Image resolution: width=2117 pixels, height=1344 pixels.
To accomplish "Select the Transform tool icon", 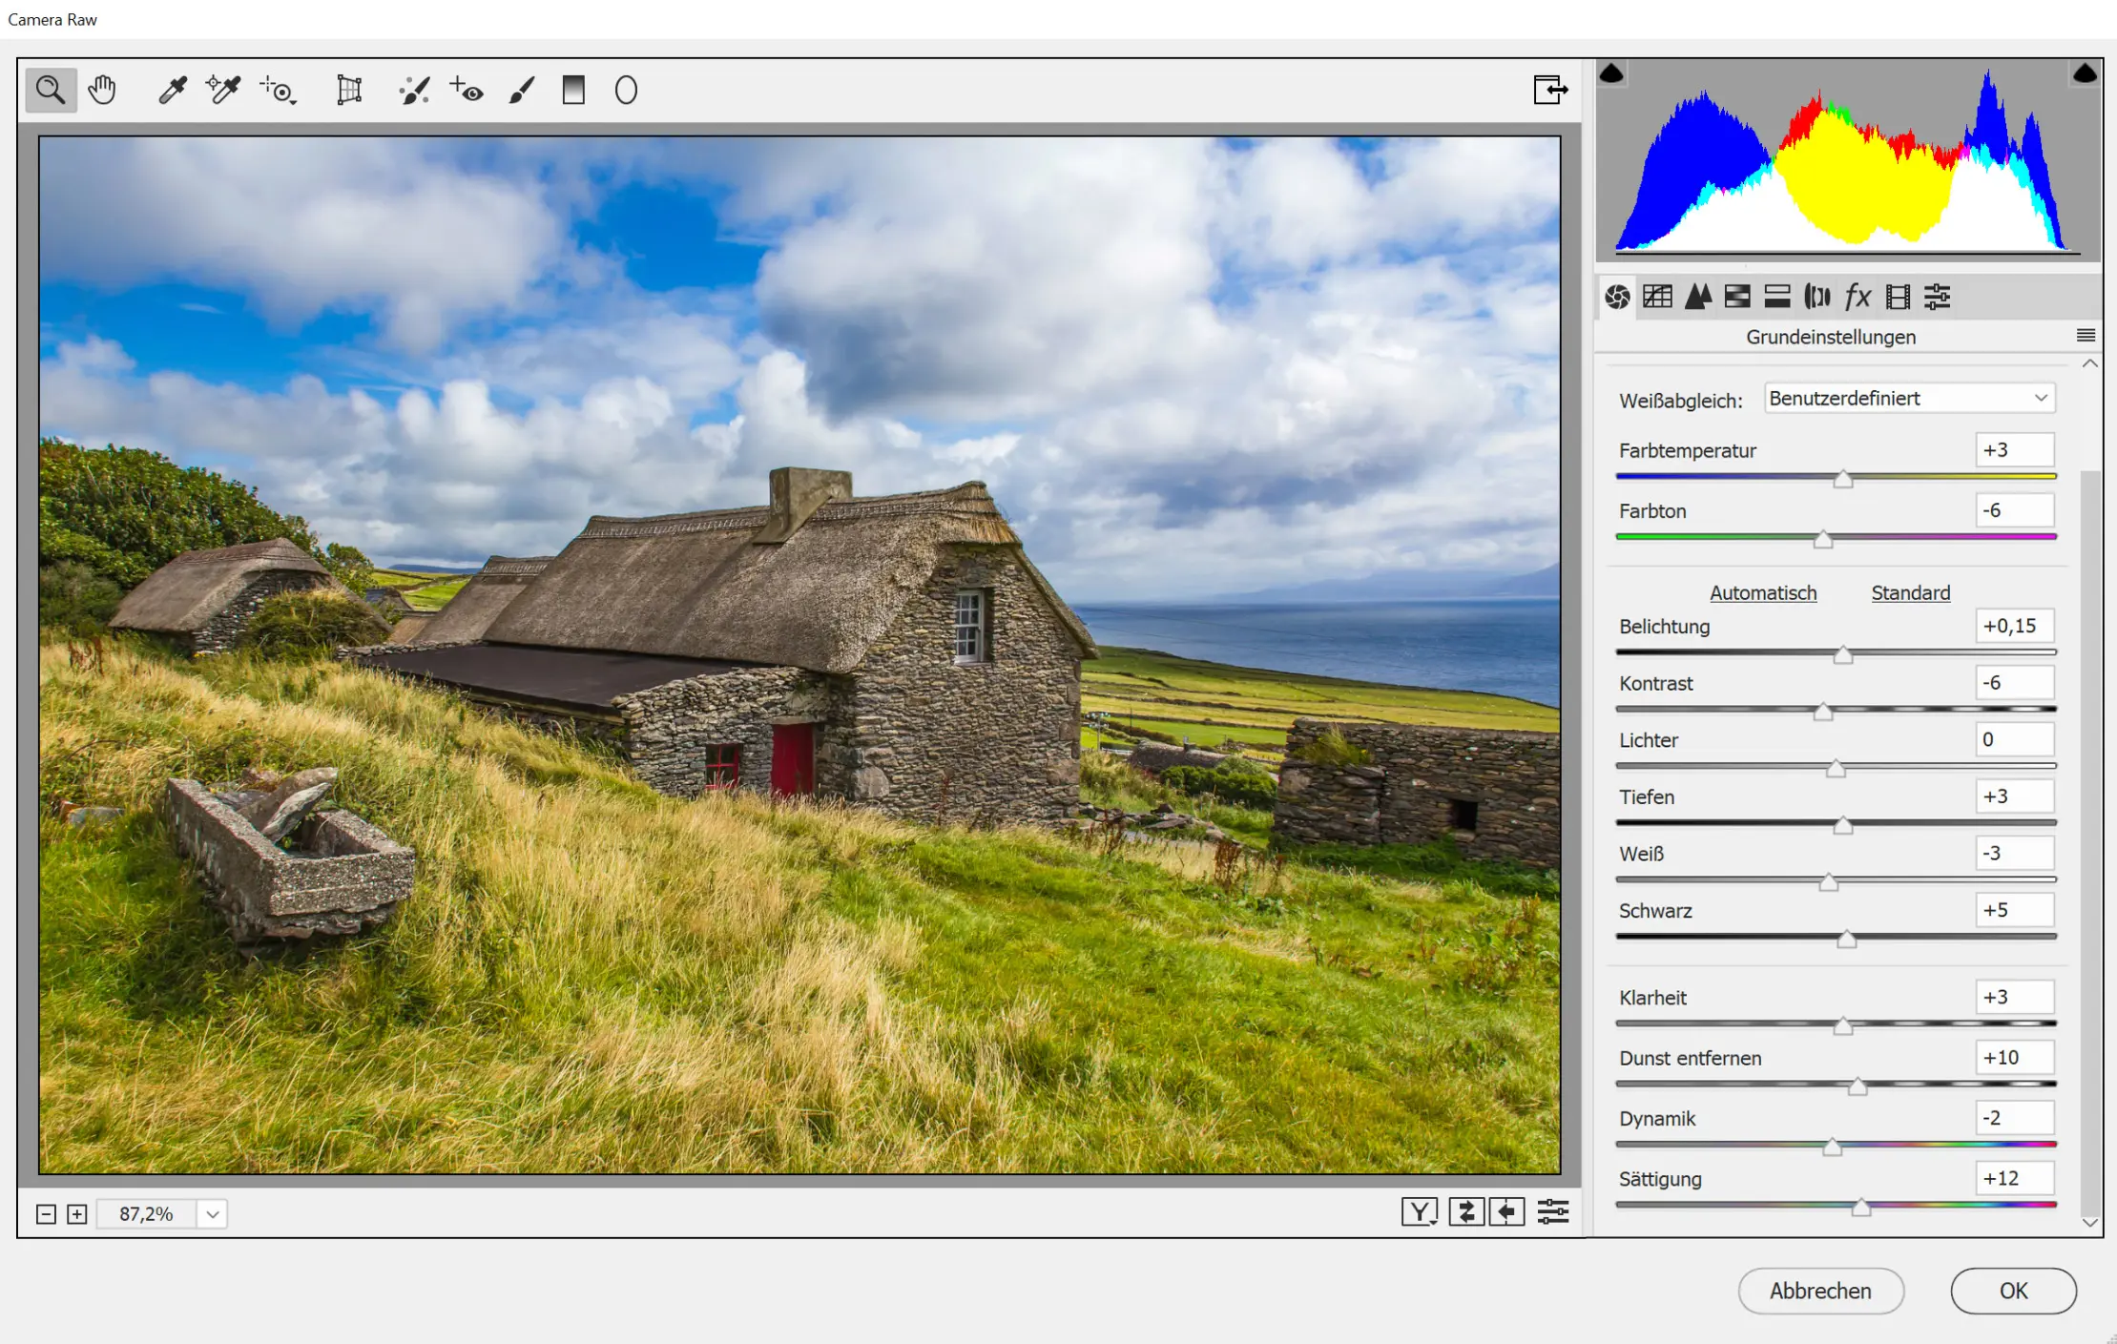I will tap(349, 91).
